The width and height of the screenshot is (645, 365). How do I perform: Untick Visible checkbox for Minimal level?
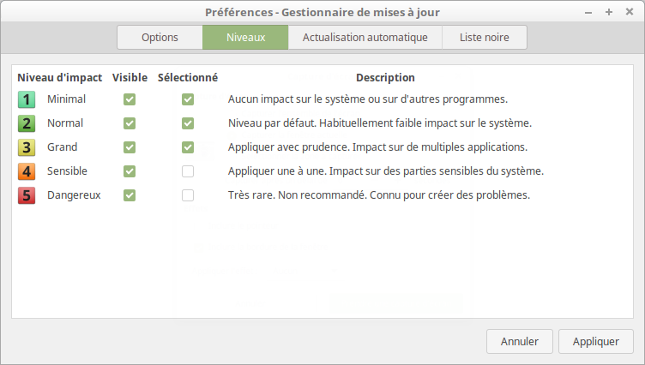coord(130,99)
